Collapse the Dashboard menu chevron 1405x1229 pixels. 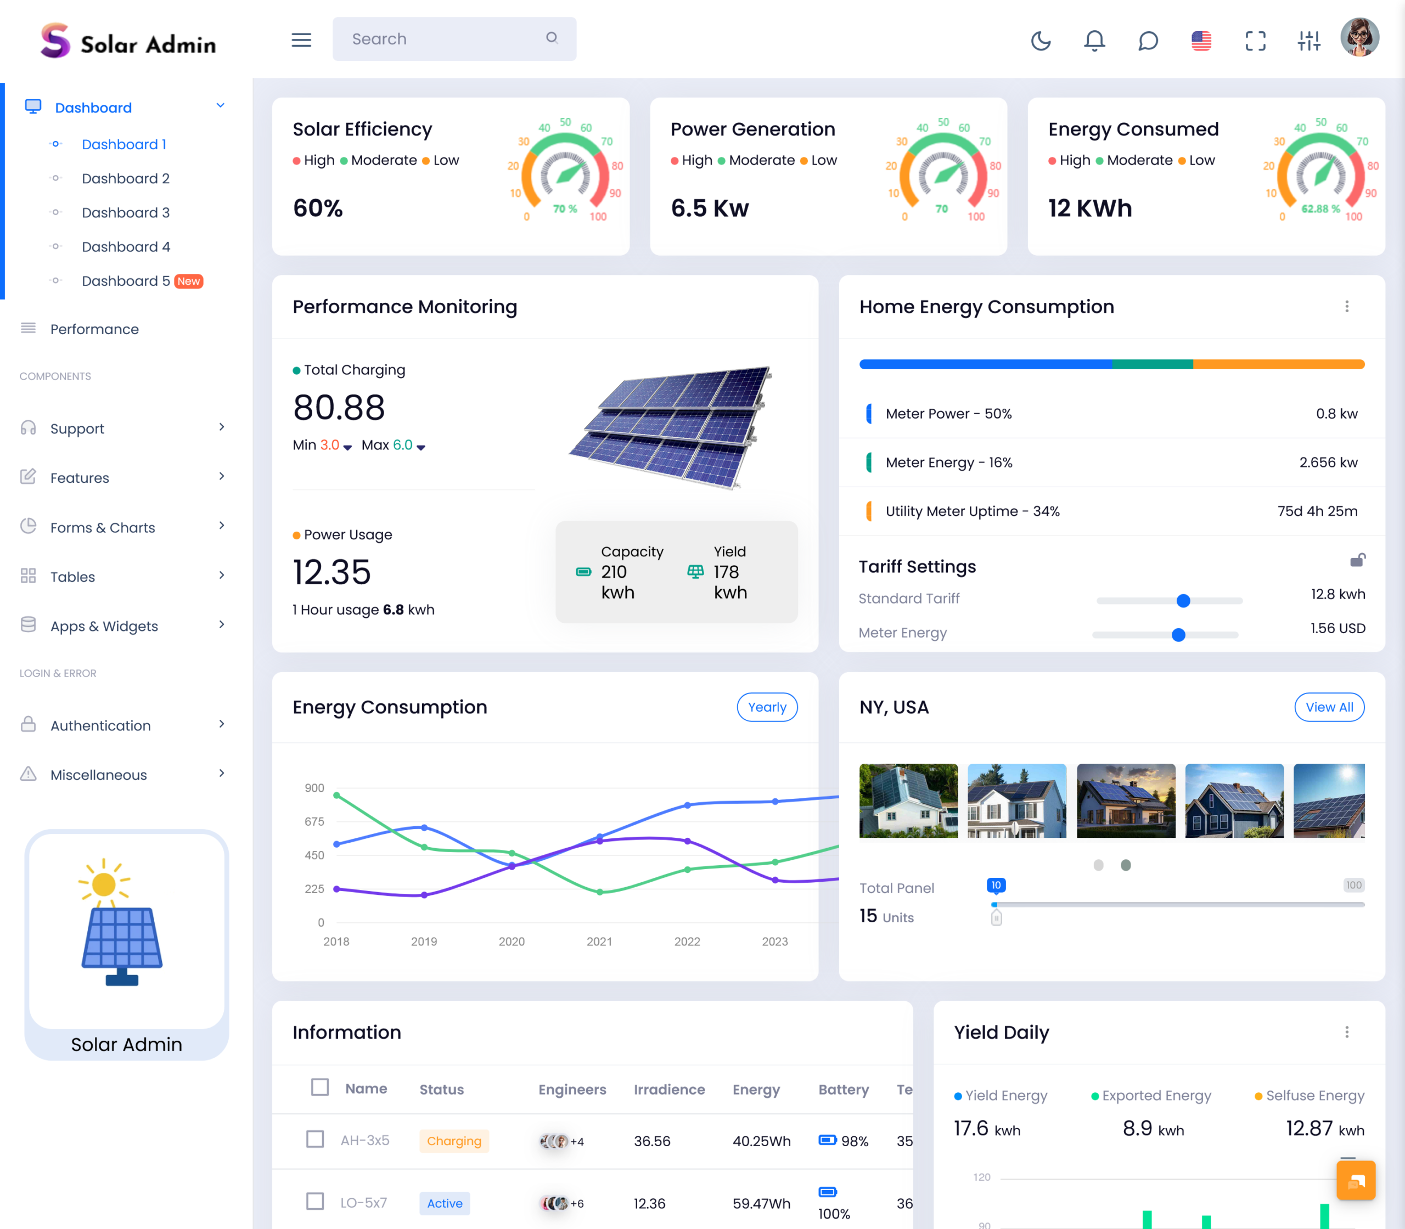[220, 105]
